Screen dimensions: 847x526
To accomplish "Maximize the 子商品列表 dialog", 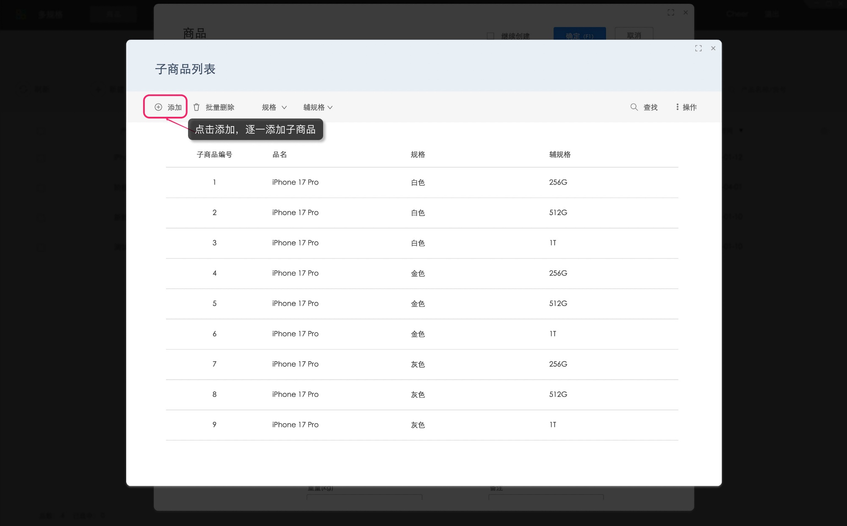I will (x=698, y=48).
